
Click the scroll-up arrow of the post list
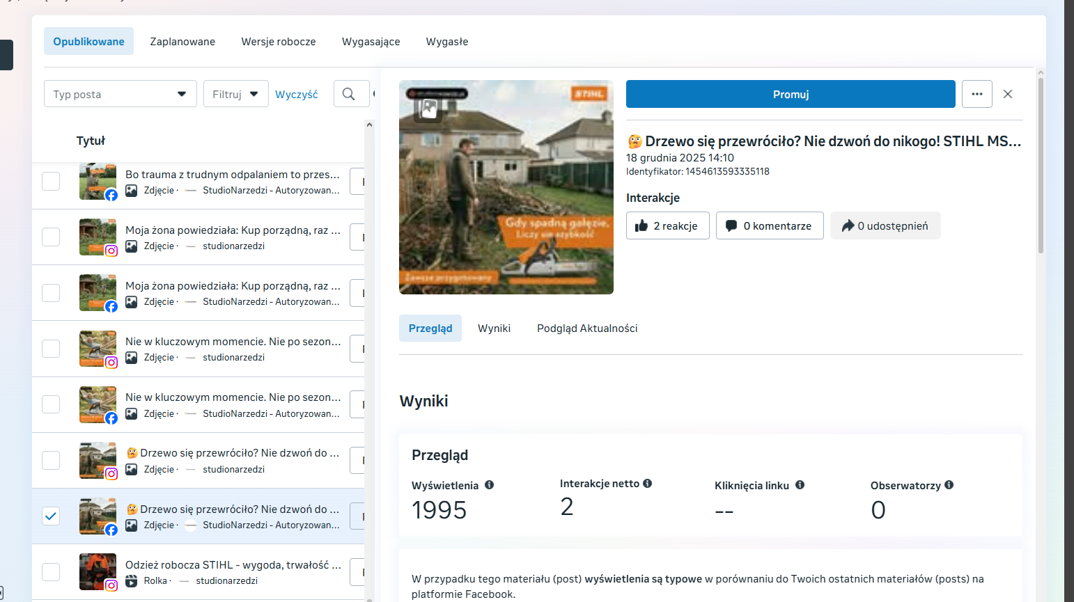369,125
